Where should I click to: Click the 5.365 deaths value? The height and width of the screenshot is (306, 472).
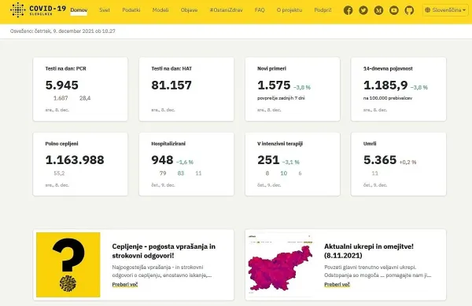pyautogui.click(x=380, y=160)
